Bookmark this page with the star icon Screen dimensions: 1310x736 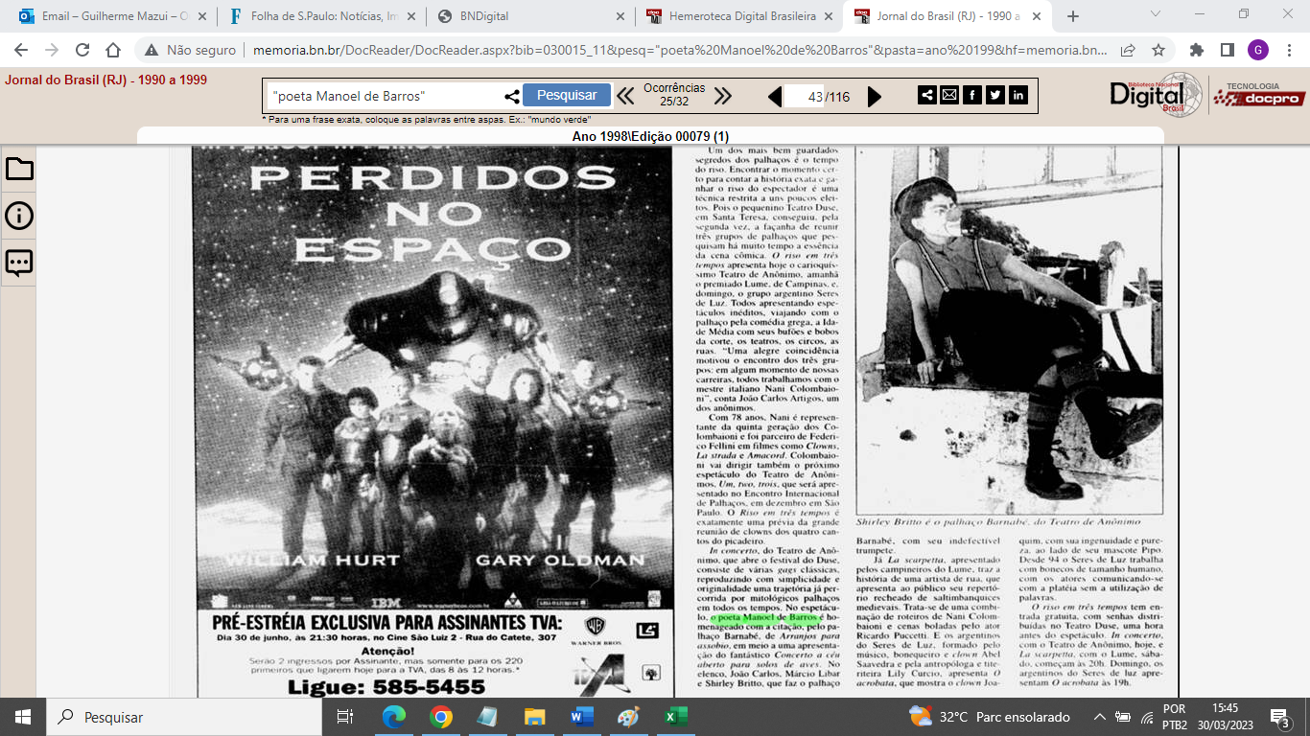pyautogui.click(x=1158, y=50)
